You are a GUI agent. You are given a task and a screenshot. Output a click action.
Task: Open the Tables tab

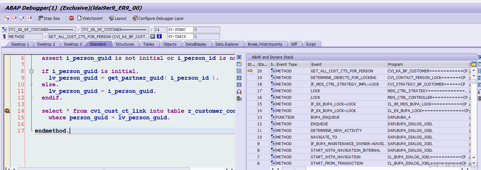pos(149,44)
